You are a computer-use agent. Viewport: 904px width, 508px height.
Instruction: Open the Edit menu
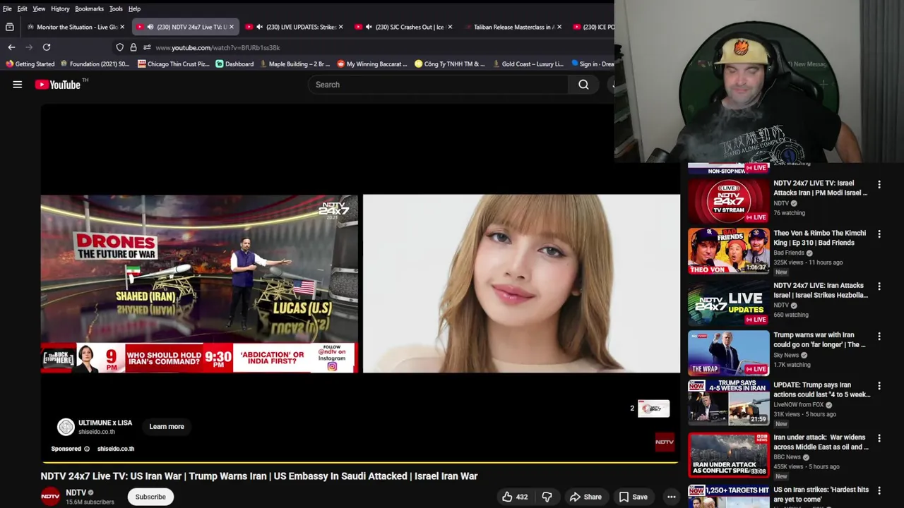(x=23, y=8)
